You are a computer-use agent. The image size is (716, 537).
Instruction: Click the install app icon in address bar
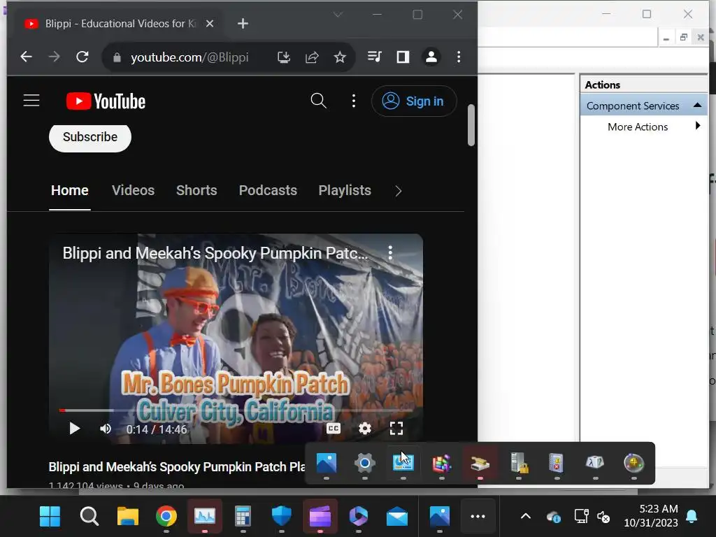284,57
